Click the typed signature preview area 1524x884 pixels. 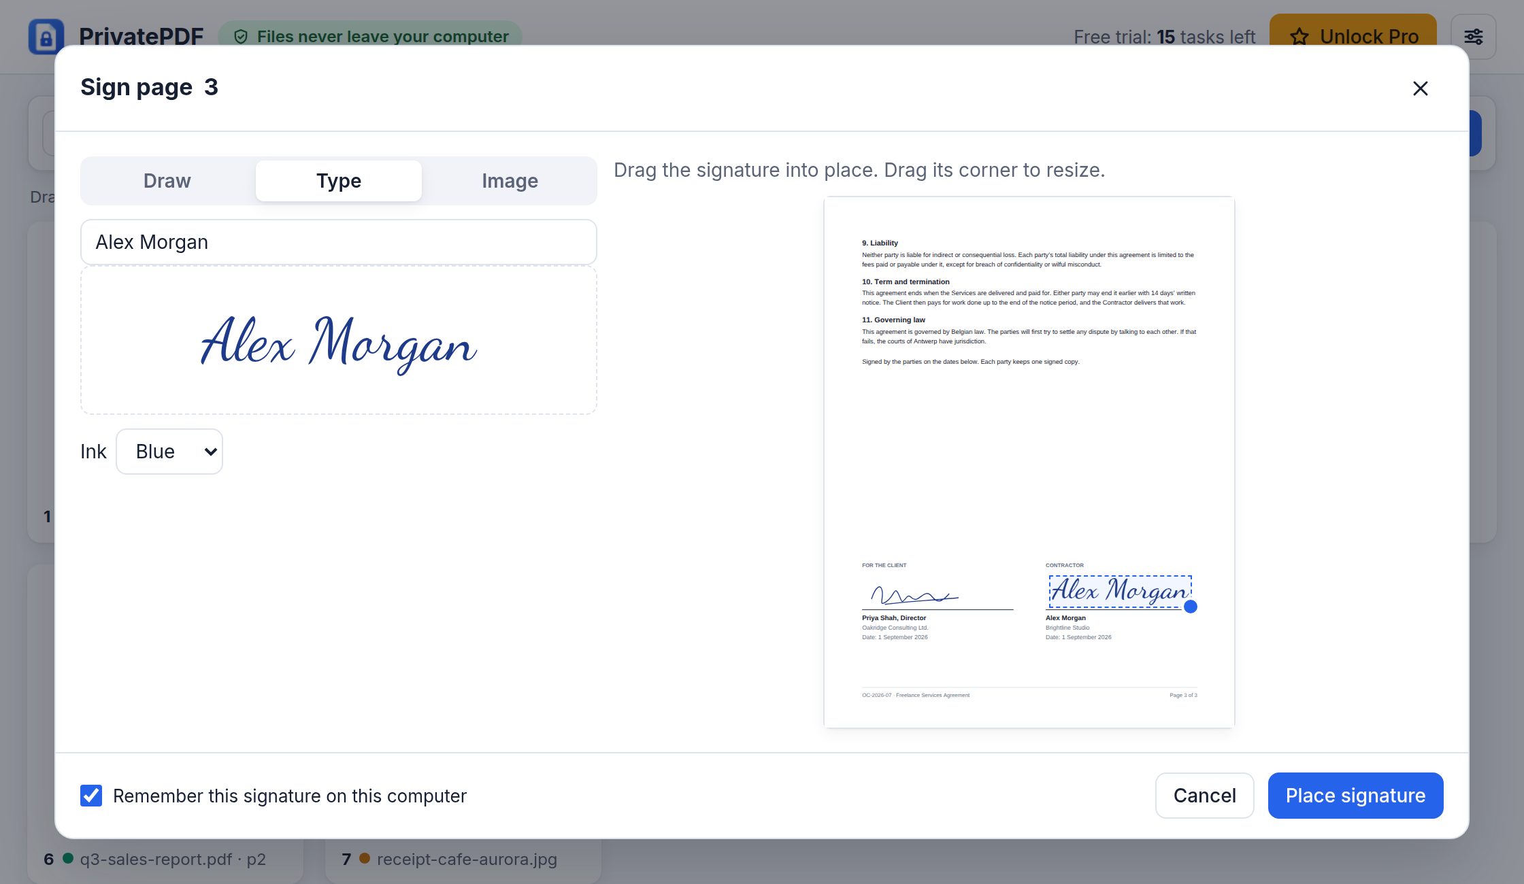(339, 340)
